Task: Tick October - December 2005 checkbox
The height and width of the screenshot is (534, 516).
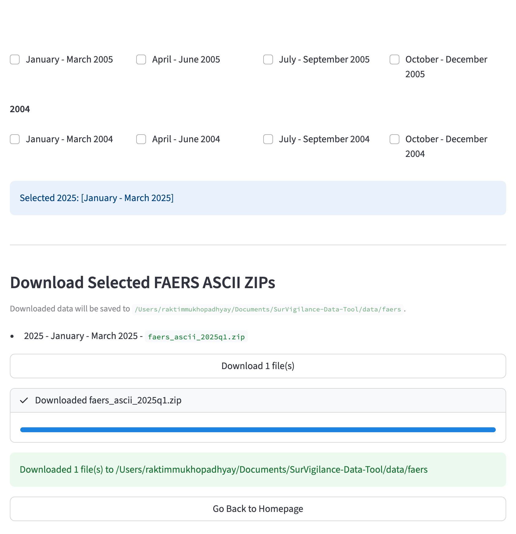Action: [395, 59]
